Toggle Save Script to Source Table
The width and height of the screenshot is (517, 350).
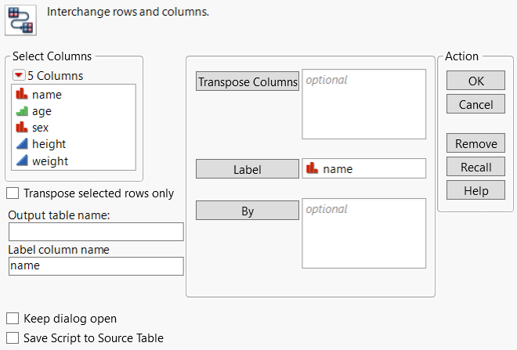13,338
